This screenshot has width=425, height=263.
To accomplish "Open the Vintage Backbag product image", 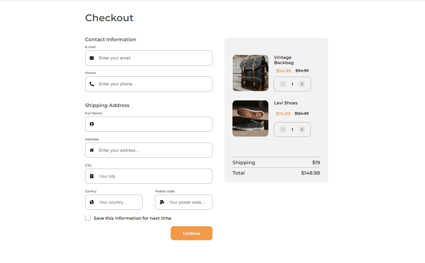I will [250, 73].
